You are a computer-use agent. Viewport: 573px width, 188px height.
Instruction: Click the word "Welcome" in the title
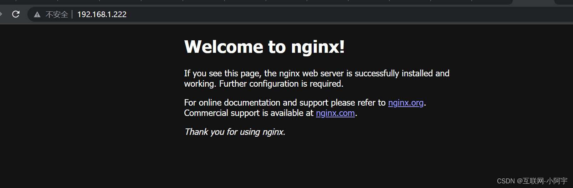(224, 47)
